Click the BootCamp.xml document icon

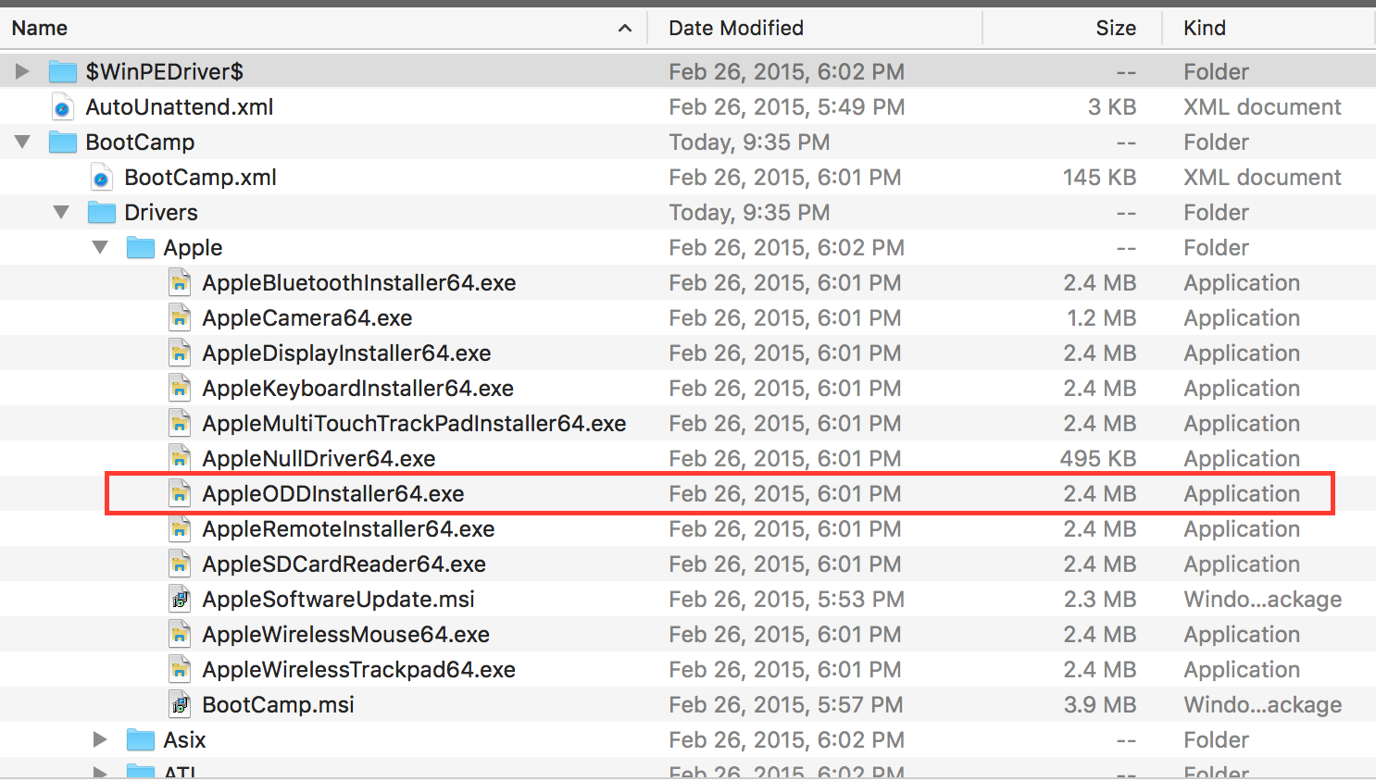(101, 177)
